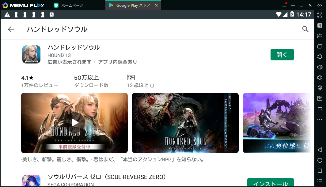Open the keyboard mapping tool
The image size is (326, 187).
320,25
